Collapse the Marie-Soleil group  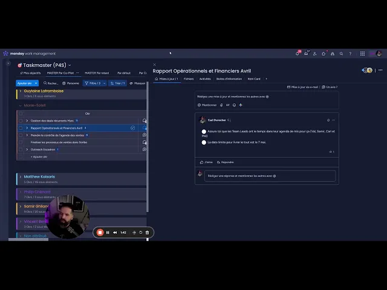(20, 106)
